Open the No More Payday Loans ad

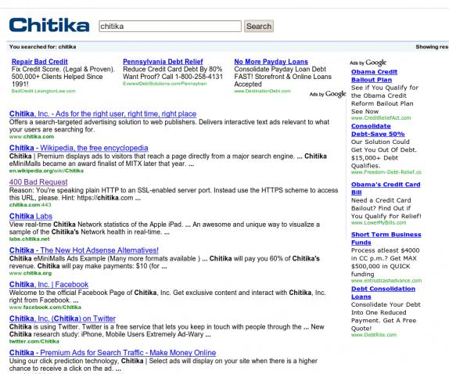(271, 62)
